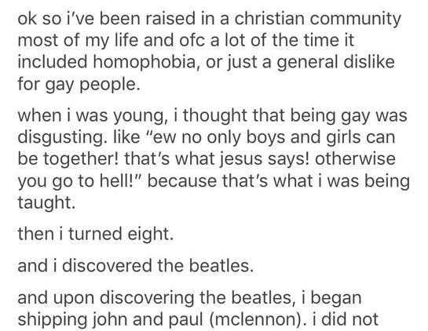428x331 pixels.
Task: Click the word "homophobia" in first paragraph
Action: [x=144, y=62]
